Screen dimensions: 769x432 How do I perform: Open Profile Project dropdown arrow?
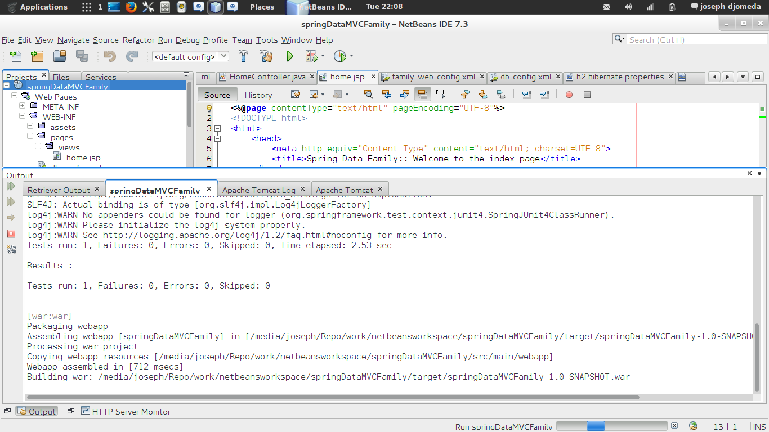[351, 56]
